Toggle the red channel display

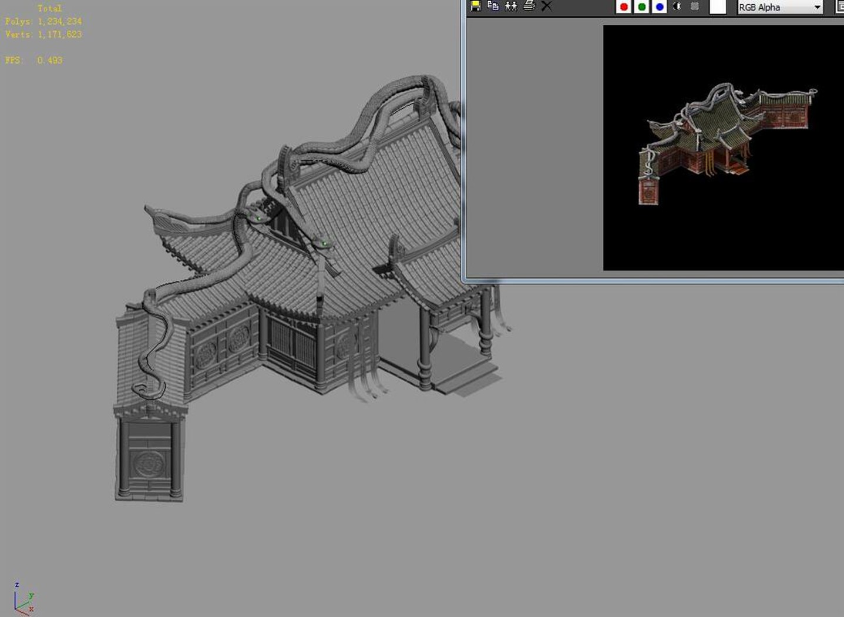pos(624,6)
